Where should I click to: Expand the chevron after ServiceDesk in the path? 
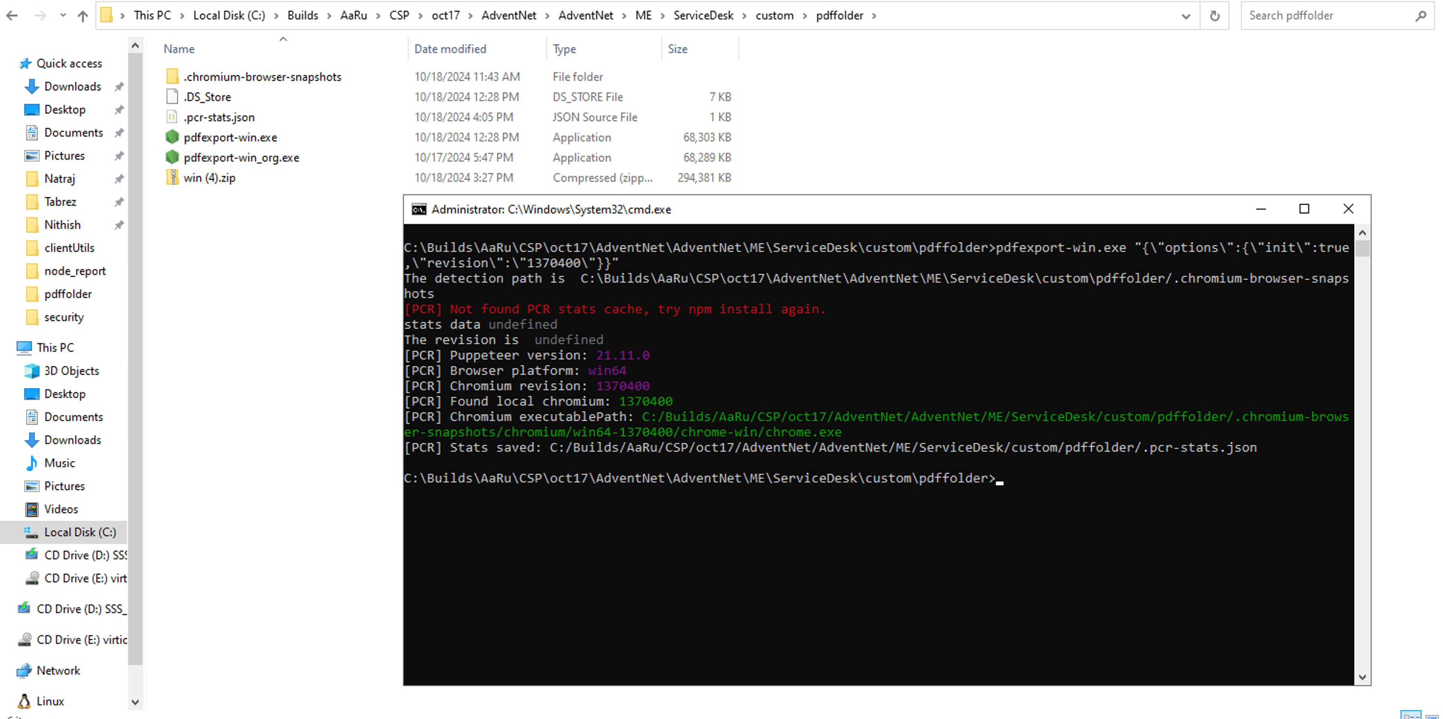pyautogui.click(x=745, y=16)
